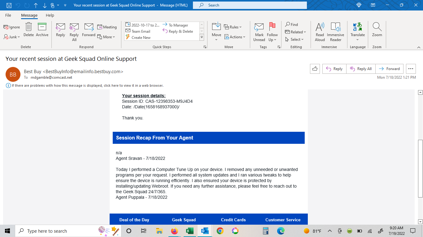Open the Junk dropdown menu
This screenshot has height=237, width=423.
tap(11, 37)
